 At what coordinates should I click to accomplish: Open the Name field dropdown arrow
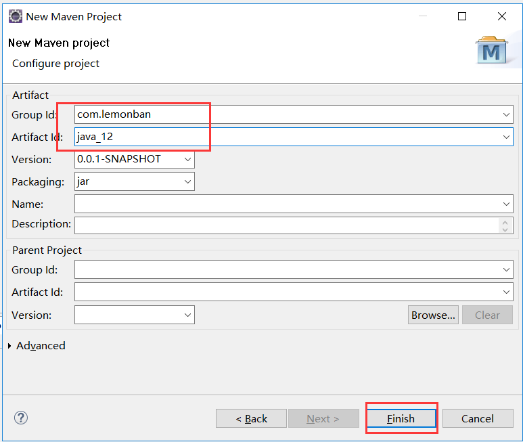[507, 204]
